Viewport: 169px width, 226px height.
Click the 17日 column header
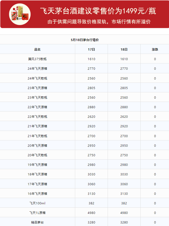[x=91, y=49]
